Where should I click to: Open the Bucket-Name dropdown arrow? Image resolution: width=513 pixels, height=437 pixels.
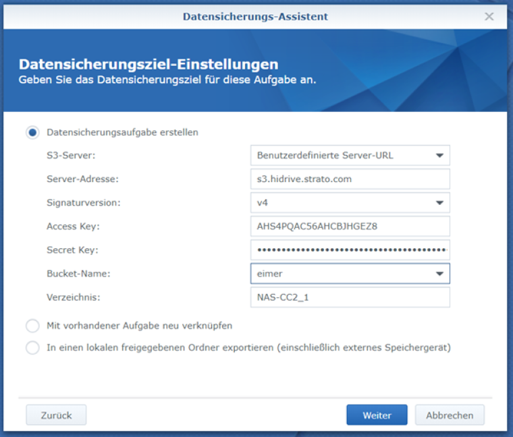coord(439,274)
